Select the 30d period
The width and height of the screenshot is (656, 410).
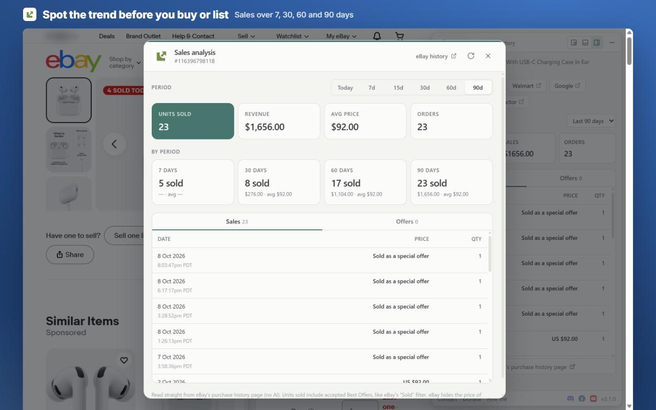pyautogui.click(x=425, y=88)
